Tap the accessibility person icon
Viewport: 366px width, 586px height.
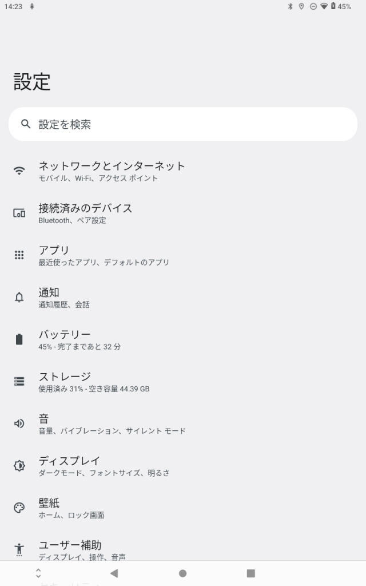[19, 549]
